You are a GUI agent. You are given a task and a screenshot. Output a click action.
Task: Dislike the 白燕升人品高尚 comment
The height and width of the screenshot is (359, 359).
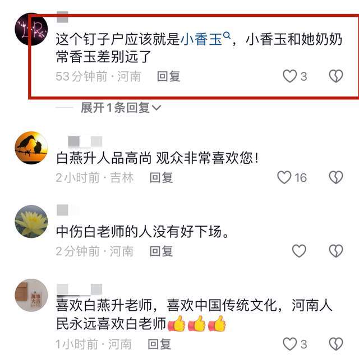point(336,177)
